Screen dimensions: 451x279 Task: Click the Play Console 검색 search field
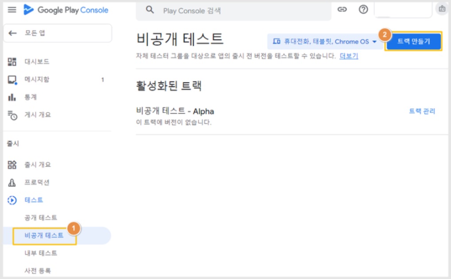point(233,11)
